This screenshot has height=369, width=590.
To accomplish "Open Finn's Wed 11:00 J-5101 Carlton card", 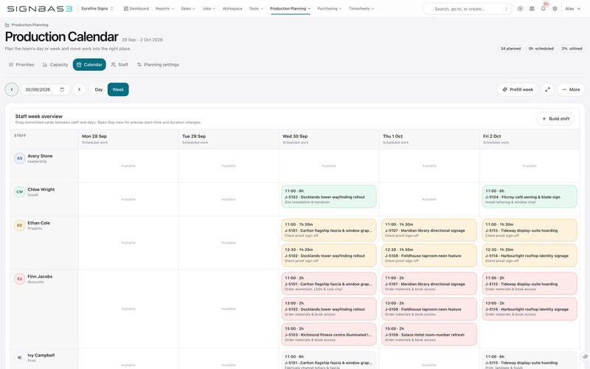I will coord(329,283).
